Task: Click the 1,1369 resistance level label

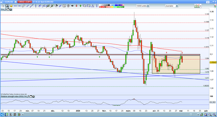Action: click(x=206, y=22)
